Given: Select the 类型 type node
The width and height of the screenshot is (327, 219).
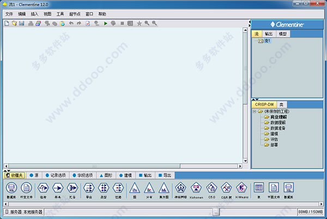Looking at the screenshot, I should coord(104,190).
